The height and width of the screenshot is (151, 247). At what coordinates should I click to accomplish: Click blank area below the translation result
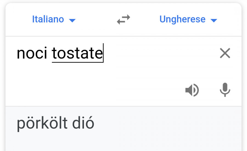[123, 143]
